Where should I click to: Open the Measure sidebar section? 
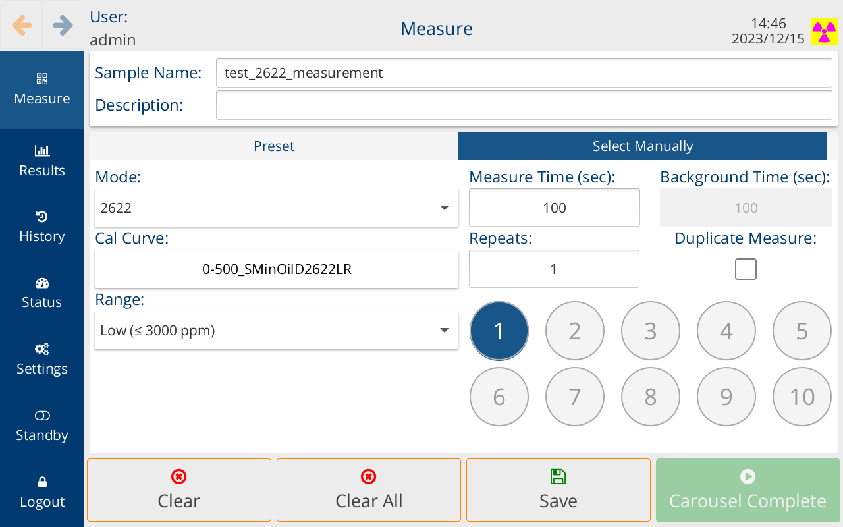[42, 90]
